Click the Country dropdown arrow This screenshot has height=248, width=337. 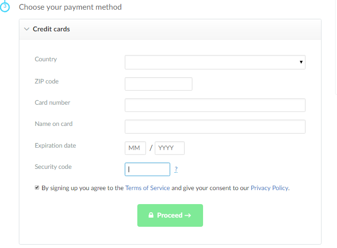301,62
